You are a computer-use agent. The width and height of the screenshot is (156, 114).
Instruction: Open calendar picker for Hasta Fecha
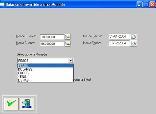[133, 43]
